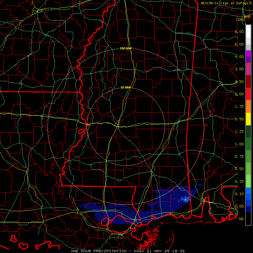Select the 1.75 legend label

tap(239, 106)
